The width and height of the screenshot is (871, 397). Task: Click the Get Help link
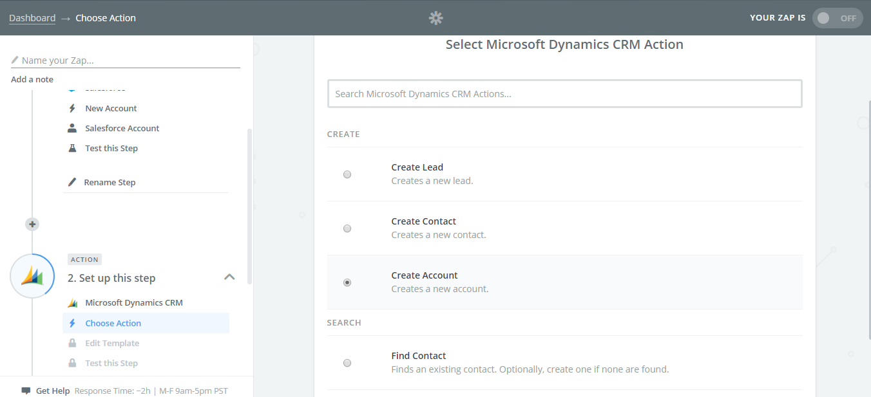pos(53,391)
